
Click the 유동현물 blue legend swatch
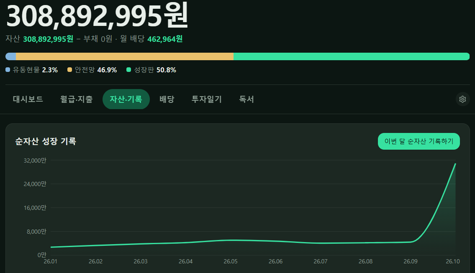pos(8,70)
